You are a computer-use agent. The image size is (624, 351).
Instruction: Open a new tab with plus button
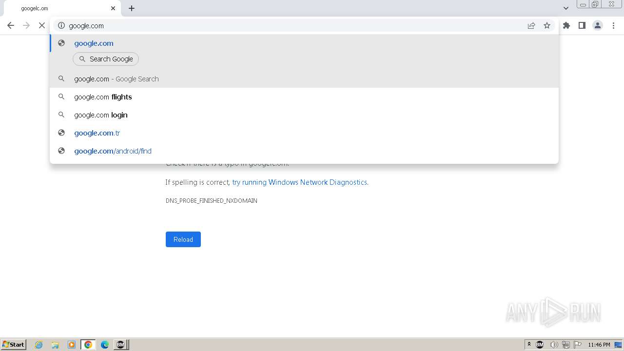pyautogui.click(x=132, y=8)
